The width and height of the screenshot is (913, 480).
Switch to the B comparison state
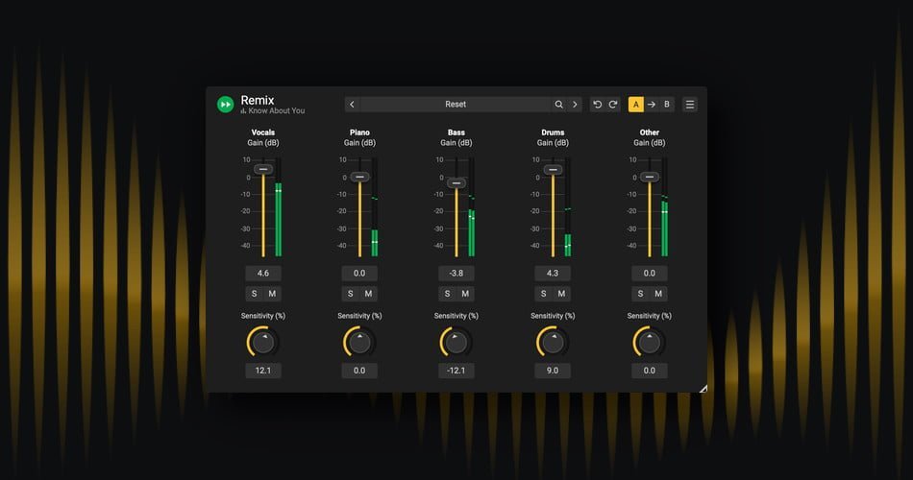coord(667,105)
